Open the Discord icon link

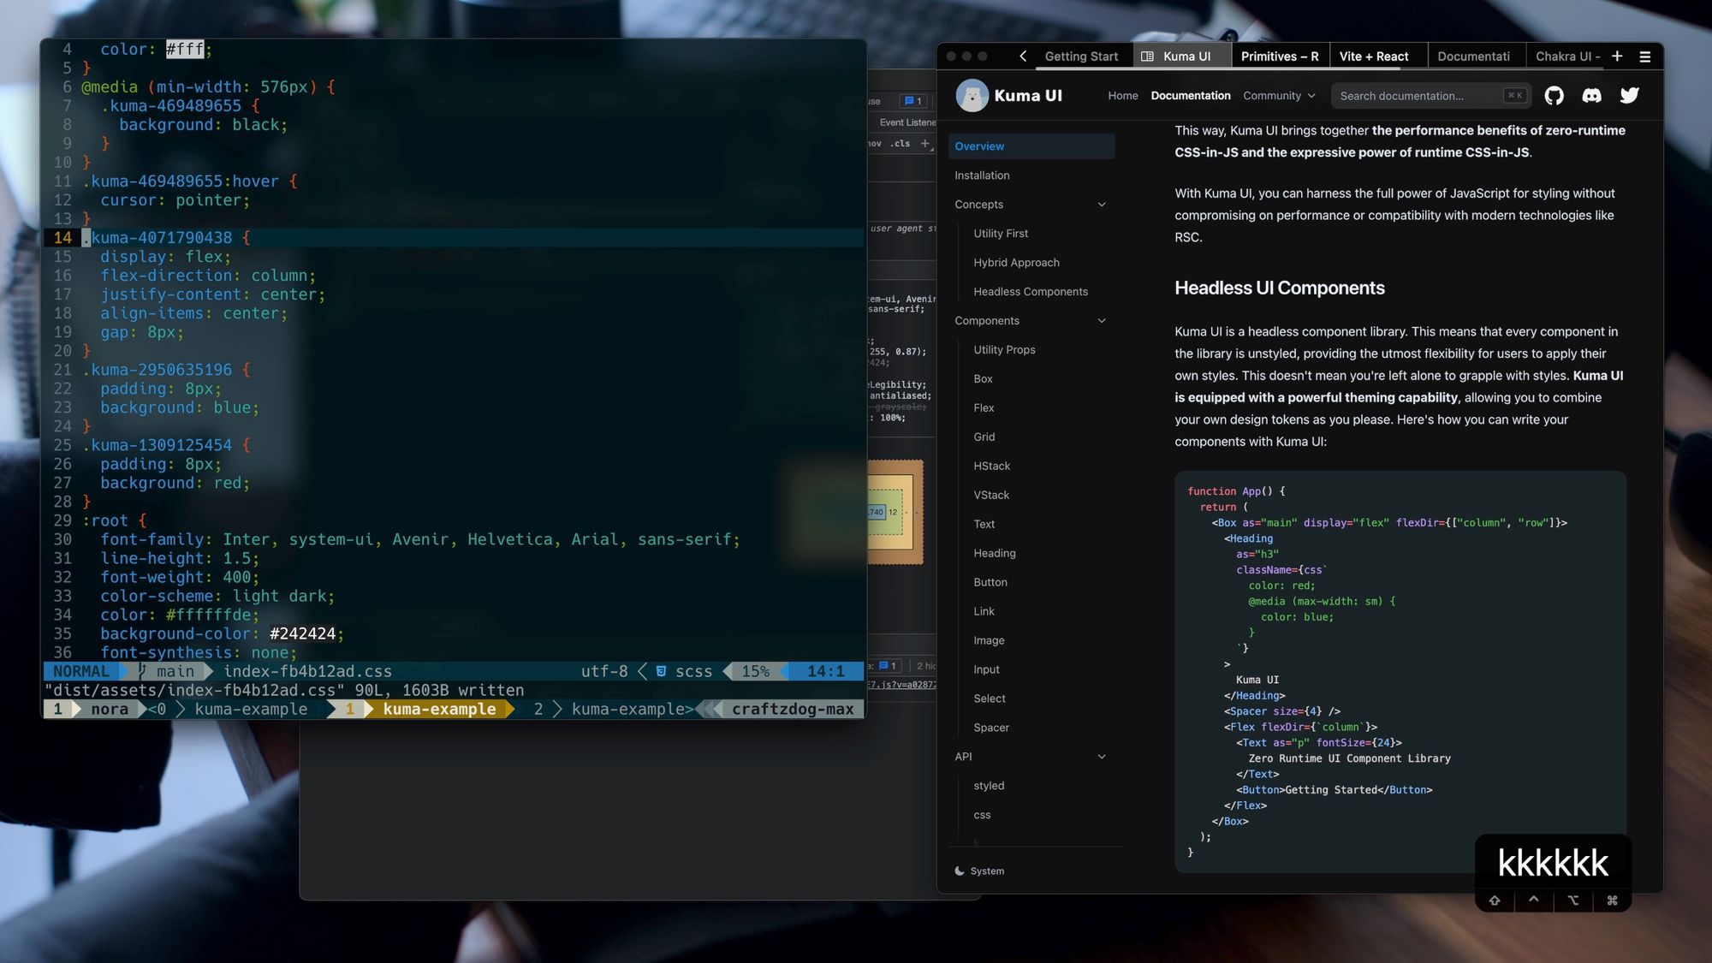tap(1591, 96)
